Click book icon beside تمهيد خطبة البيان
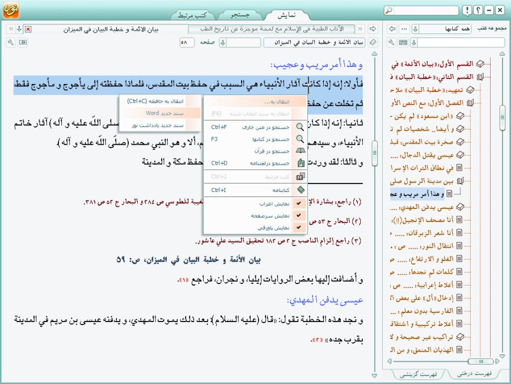This screenshot has height=384, width=511. pyautogui.click(x=470, y=90)
